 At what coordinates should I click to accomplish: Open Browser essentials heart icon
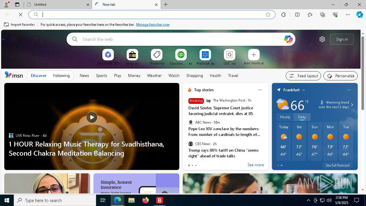click(x=335, y=15)
